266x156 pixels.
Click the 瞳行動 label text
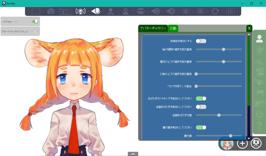pyautogui.click(x=188, y=136)
